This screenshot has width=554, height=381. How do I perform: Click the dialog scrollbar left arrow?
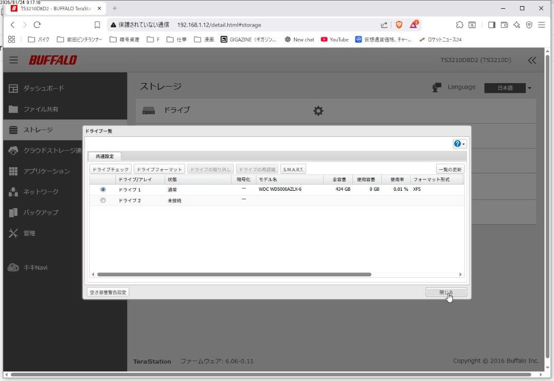pos(93,274)
